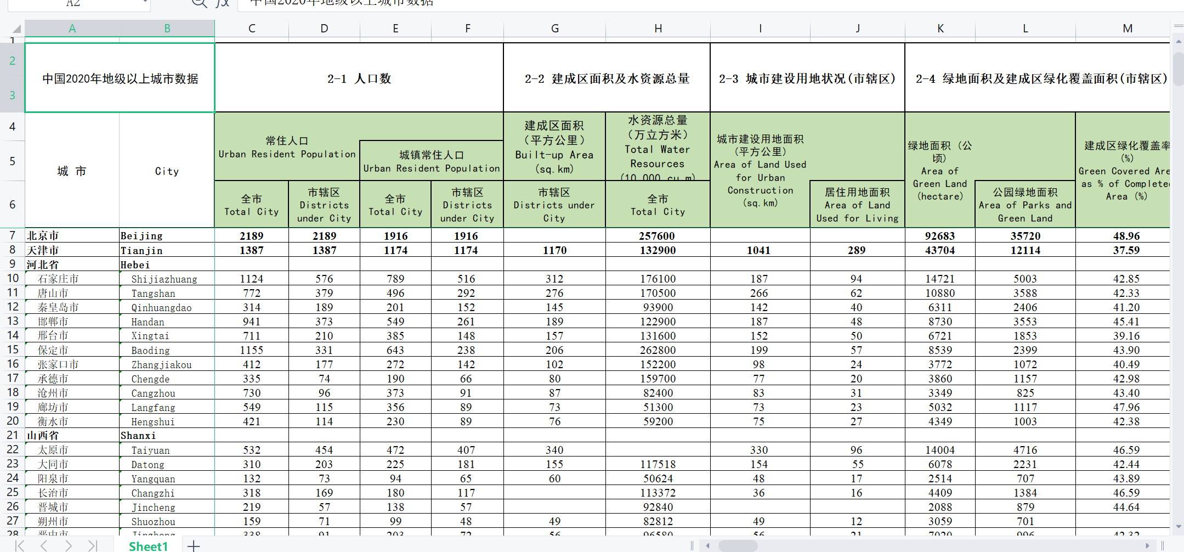Select the 常住人口 Urban Resident Population header
1184x552 pixels.
(287, 147)
